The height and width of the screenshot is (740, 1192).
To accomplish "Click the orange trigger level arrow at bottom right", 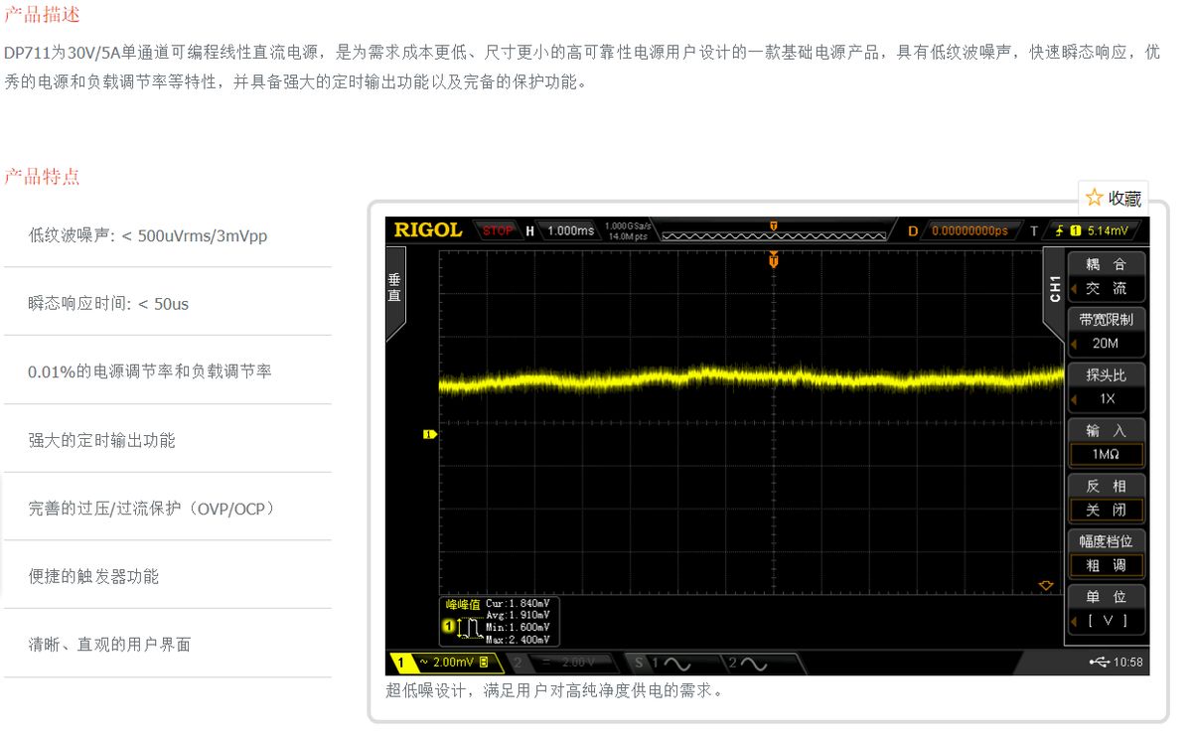I will point(1044,585).
